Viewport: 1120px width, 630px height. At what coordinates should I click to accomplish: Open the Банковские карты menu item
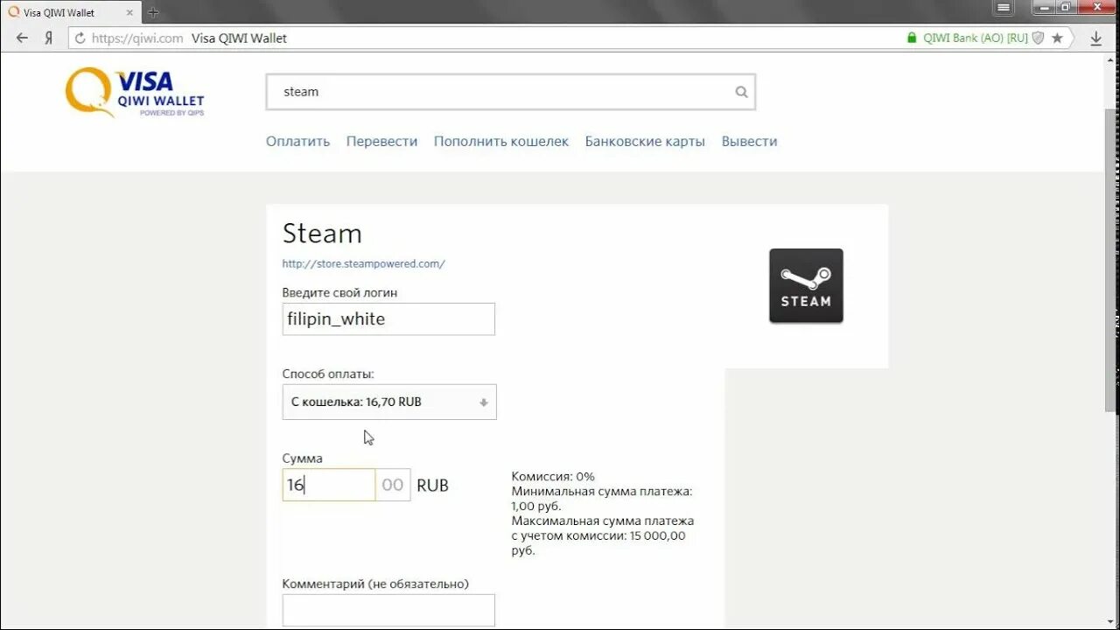[x=645, y=141]
